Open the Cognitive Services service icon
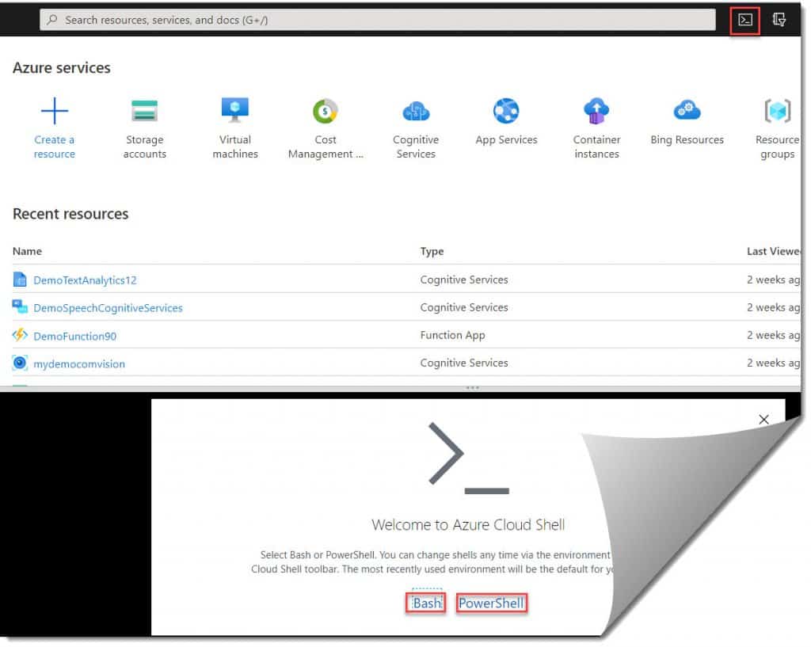The width and height of the screenshot is (811, 647). (x=416, y=112)
